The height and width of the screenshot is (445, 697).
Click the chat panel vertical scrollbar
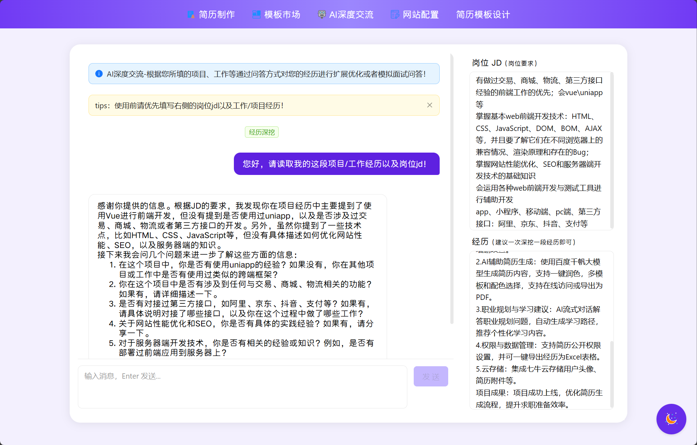point(452,188)
